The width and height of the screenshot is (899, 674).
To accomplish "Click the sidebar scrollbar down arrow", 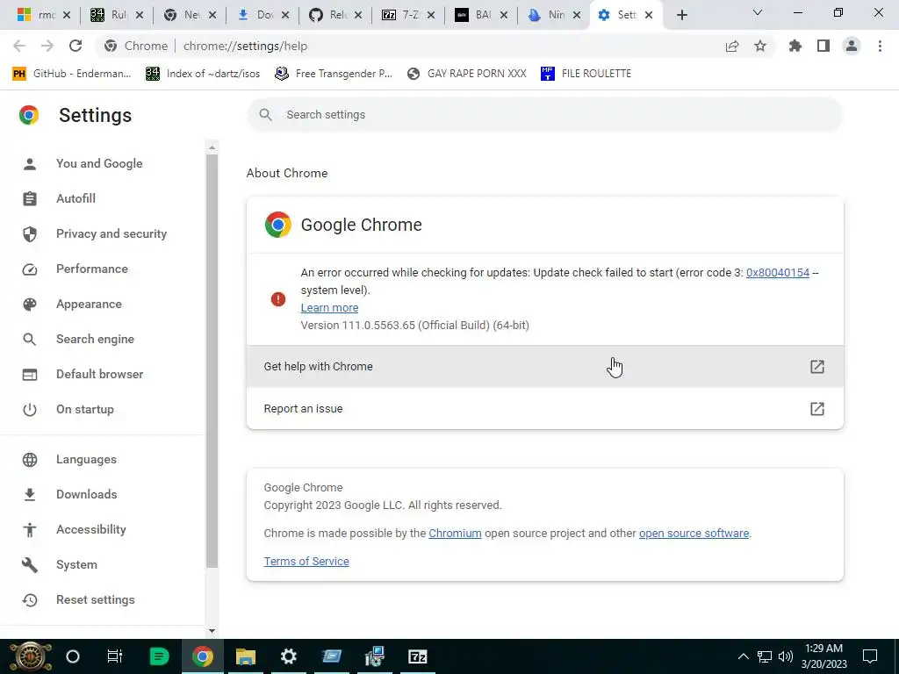I will [212, 631].
